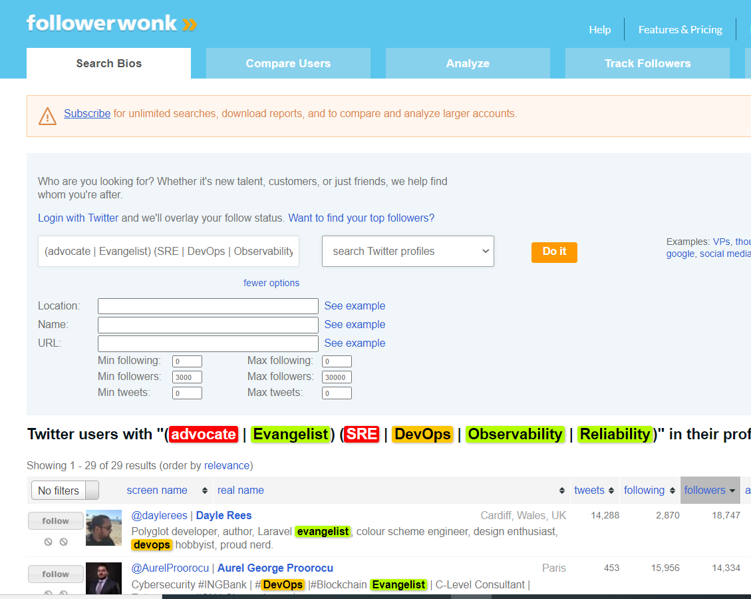Viewport: 751px width, 599px height.
Task: Click the second block icon under Dayle Rees' follow button
Action: (x=63, y=542)
